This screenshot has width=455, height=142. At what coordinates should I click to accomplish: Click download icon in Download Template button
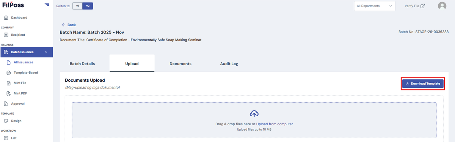[x=408, y=84]
